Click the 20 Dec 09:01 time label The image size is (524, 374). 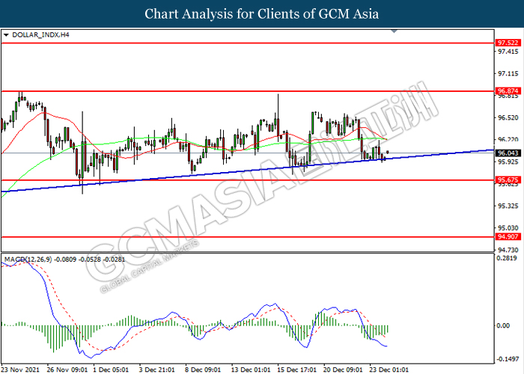click(343, 370)
